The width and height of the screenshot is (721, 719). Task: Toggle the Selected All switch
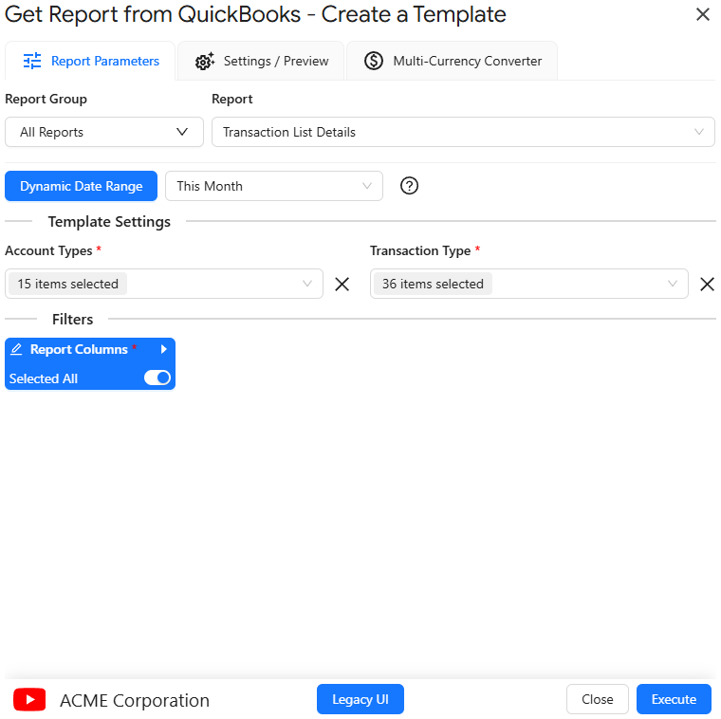[157, 378]
